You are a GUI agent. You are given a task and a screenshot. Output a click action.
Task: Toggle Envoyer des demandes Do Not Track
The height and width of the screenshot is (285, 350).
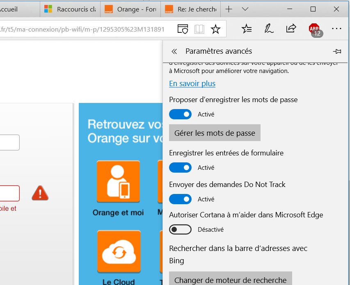[180, 199]
